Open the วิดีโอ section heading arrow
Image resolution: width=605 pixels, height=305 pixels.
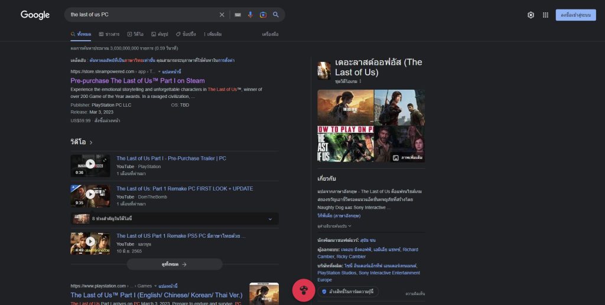pyautogui.click(x=91, y=143)
